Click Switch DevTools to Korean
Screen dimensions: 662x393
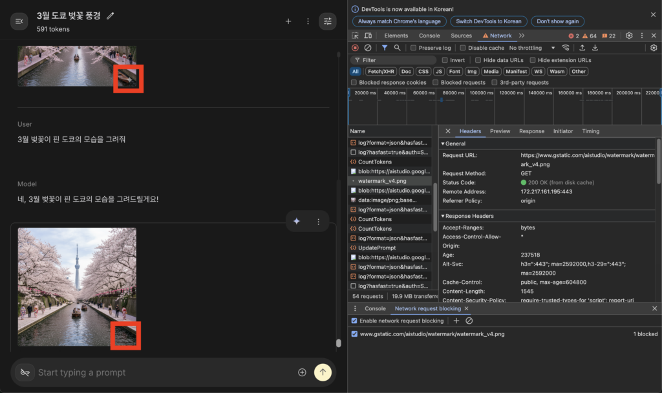click(489, 21)
